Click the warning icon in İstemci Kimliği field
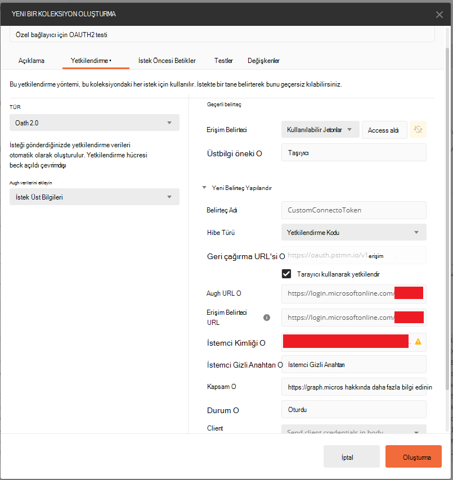Screen dimensions: 453x480 click(418, 342)
